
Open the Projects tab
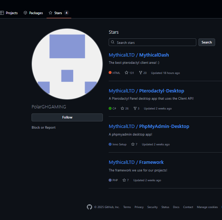point(9,13)
